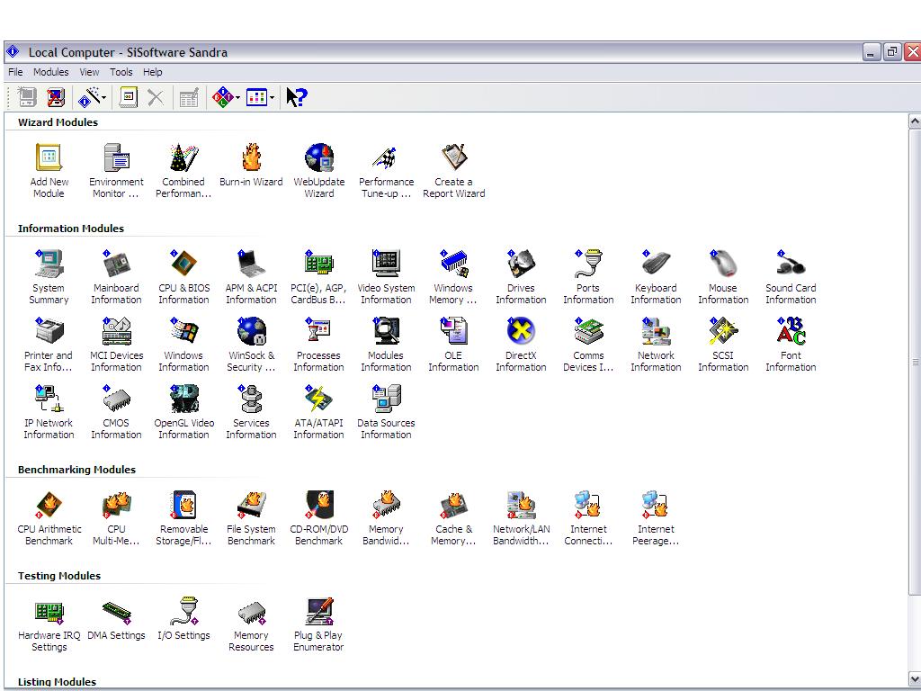The height and width of the screenshot is (691, 921).
Task: Open the Combined Performance wizard icon
Action: [183, 170]
